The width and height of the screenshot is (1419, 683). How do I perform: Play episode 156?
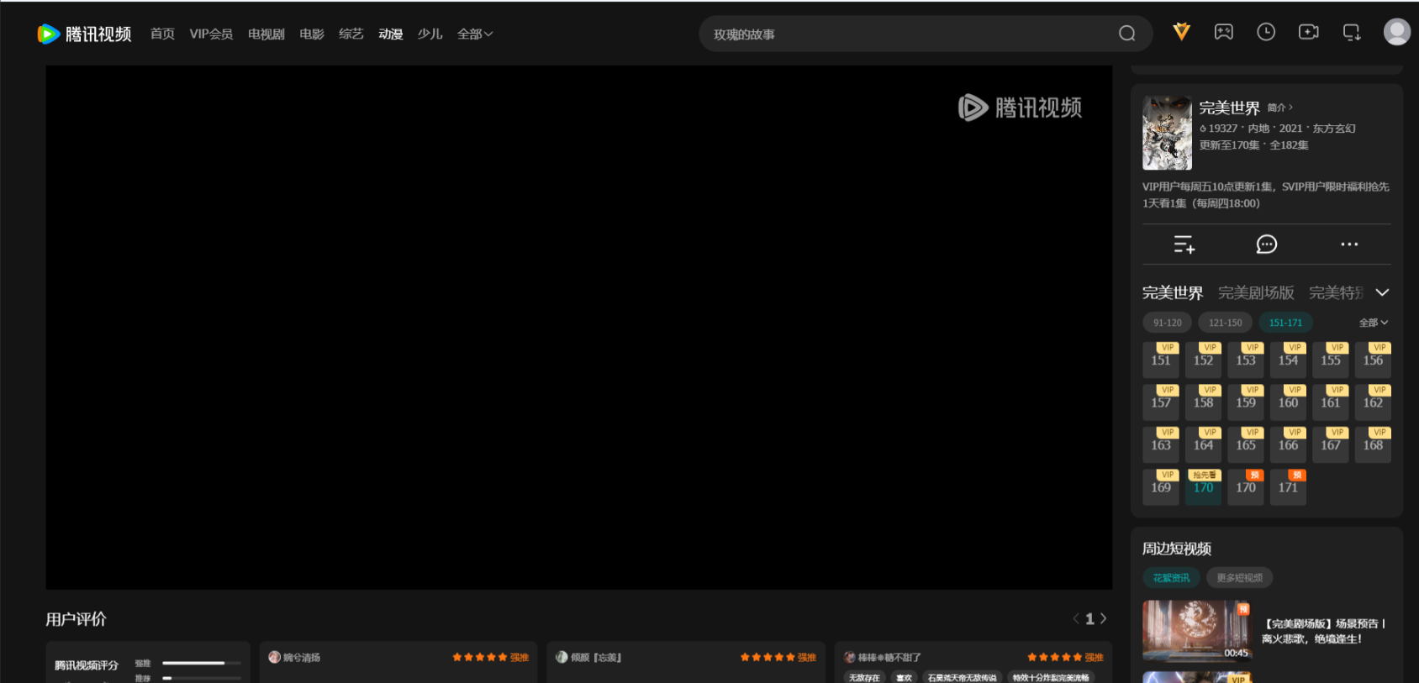click(x=1373, y=360)
